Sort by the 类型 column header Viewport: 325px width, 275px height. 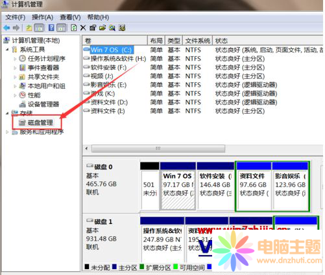174,41
